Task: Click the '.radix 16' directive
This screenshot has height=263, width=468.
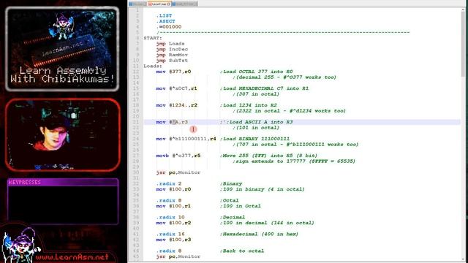Action: click(170, 234)
